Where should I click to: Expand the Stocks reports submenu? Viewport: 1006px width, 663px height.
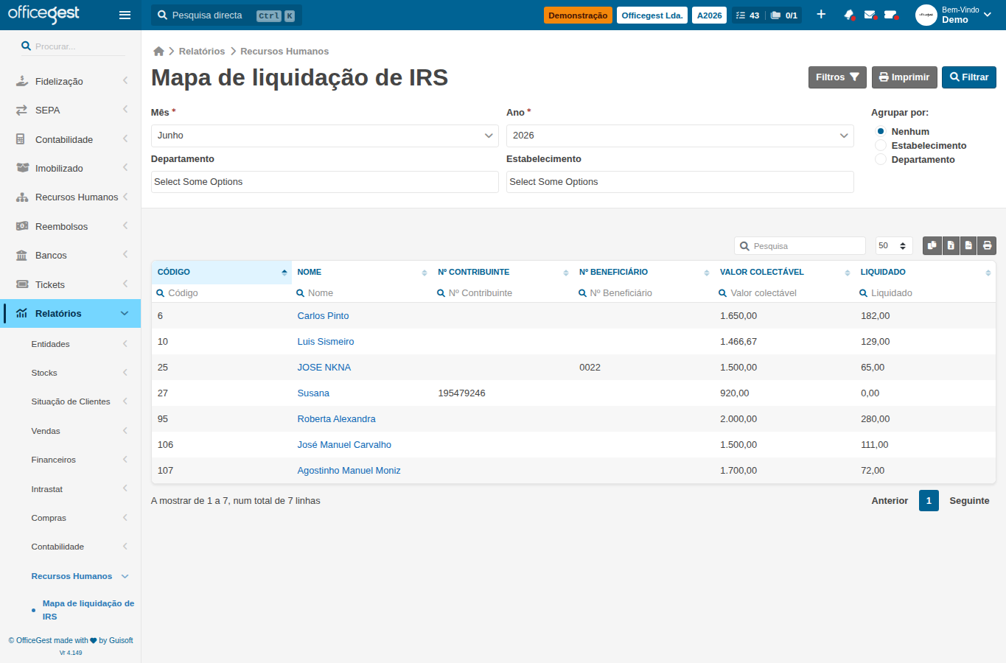[125, 373]
